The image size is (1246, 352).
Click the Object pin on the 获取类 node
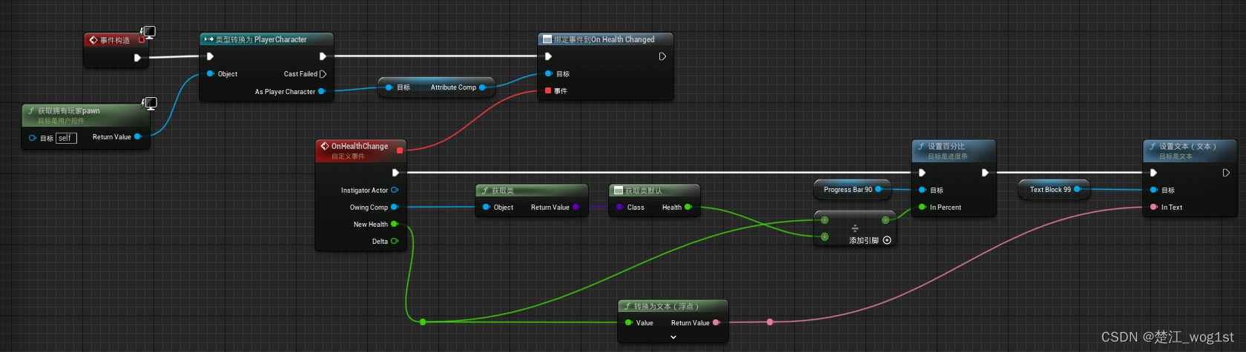487,207
